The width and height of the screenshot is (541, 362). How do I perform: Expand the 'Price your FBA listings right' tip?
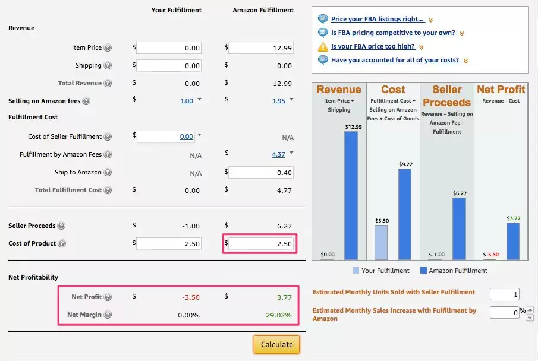[x=431, y=20]
